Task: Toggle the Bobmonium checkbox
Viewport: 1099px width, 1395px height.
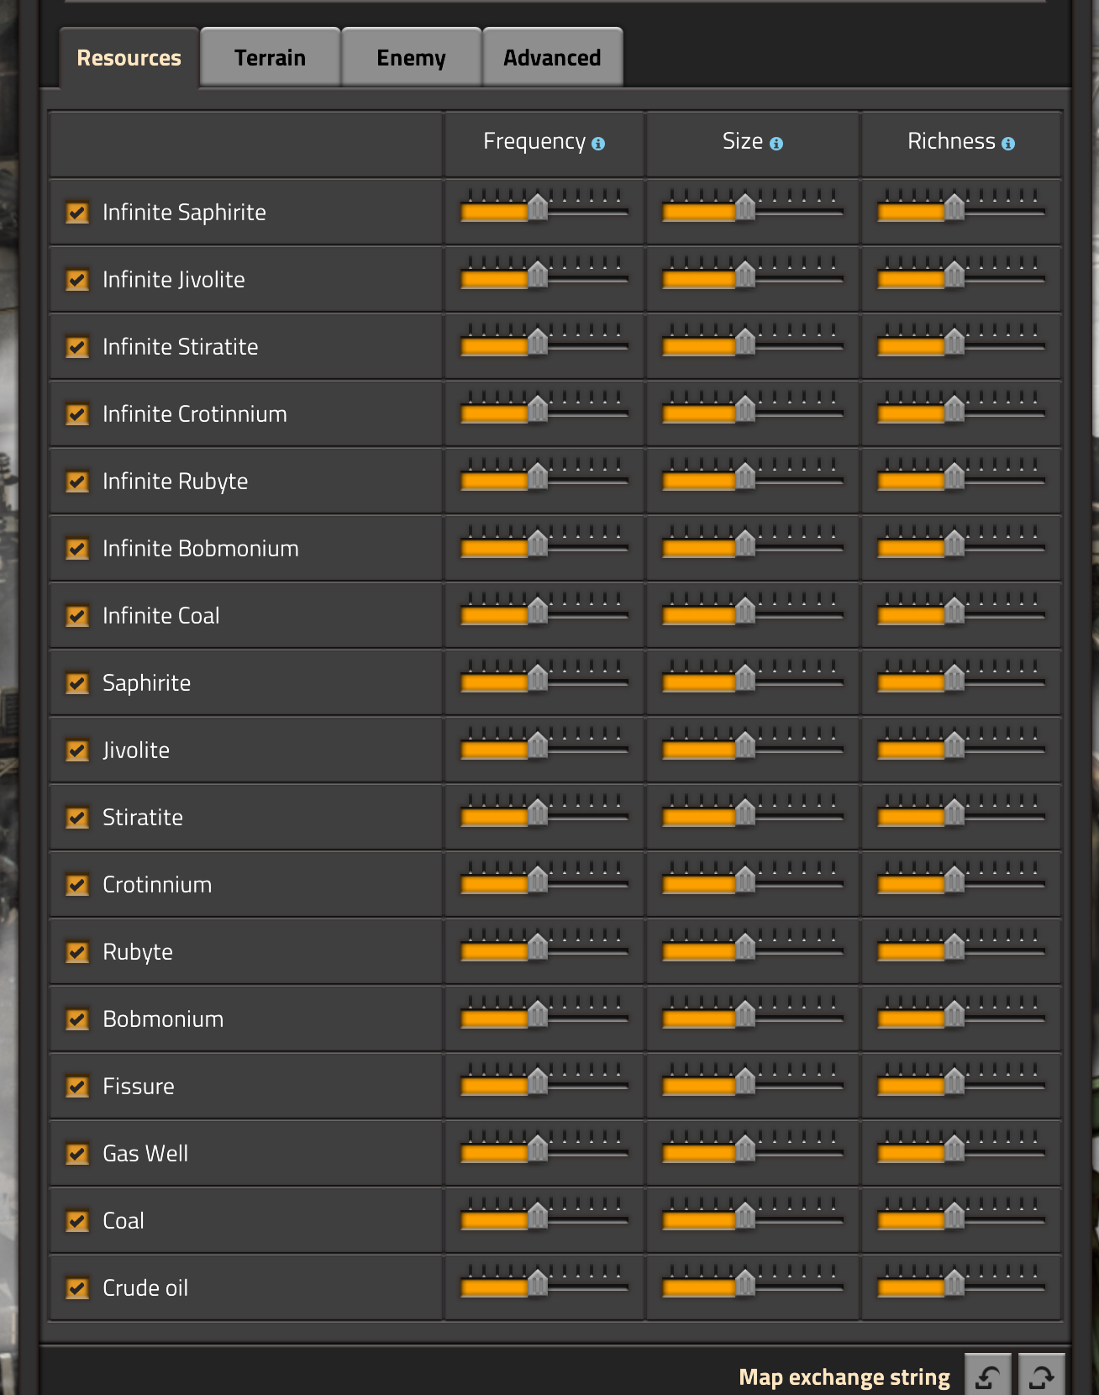Action: [77, 1019]
